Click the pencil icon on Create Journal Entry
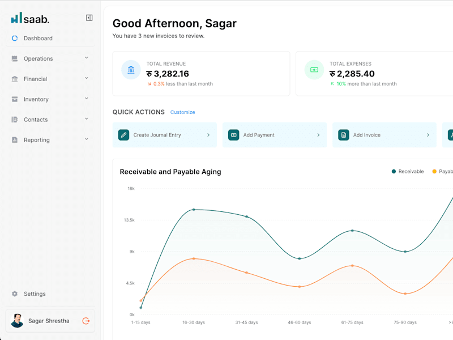 pos(123,135)
